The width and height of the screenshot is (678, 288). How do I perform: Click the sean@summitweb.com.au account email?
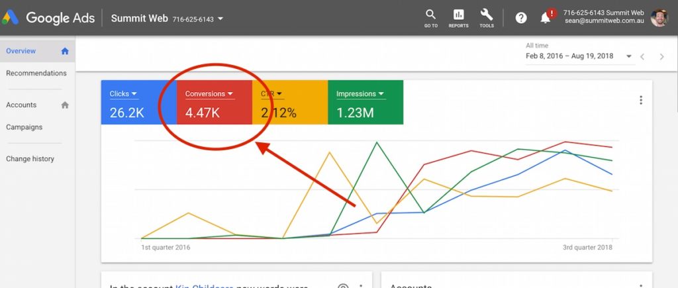[604, 21]
